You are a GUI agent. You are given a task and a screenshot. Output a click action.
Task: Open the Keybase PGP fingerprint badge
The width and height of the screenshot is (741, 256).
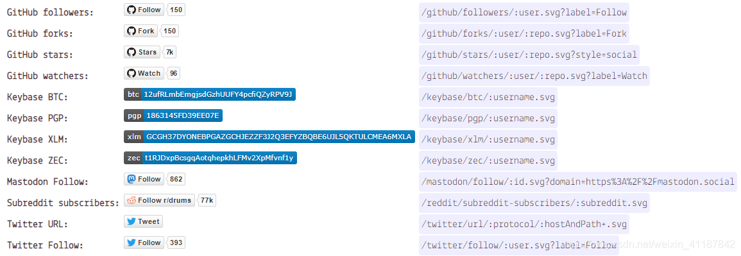point(174,115)
